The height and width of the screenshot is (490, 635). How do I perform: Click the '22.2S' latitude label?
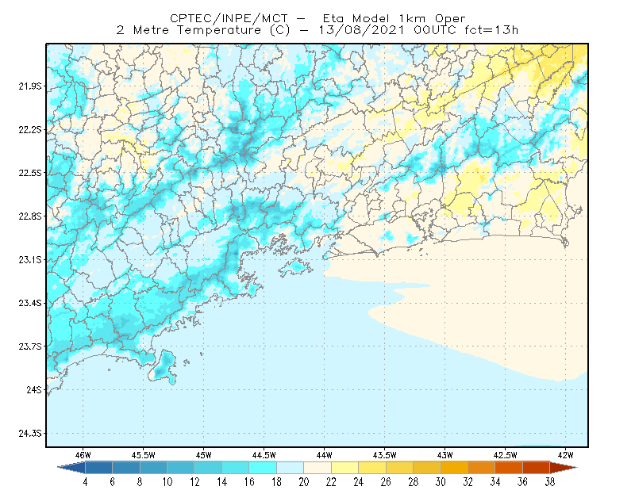[30, 129]
